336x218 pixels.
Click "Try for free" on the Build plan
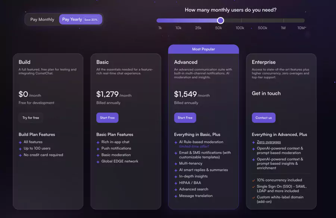point(31,117)
